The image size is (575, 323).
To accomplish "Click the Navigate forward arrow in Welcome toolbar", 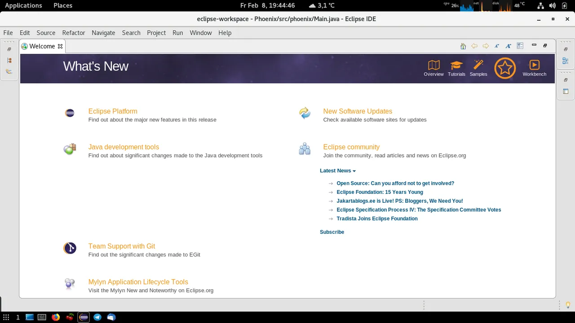I will (486, 46).
